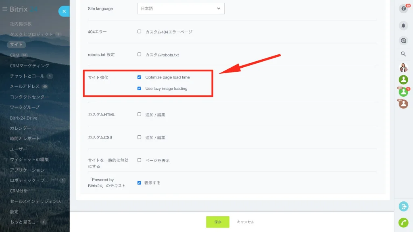413x232 pixels.
Task: Close the slider with round X button
Action: point(64,11)
